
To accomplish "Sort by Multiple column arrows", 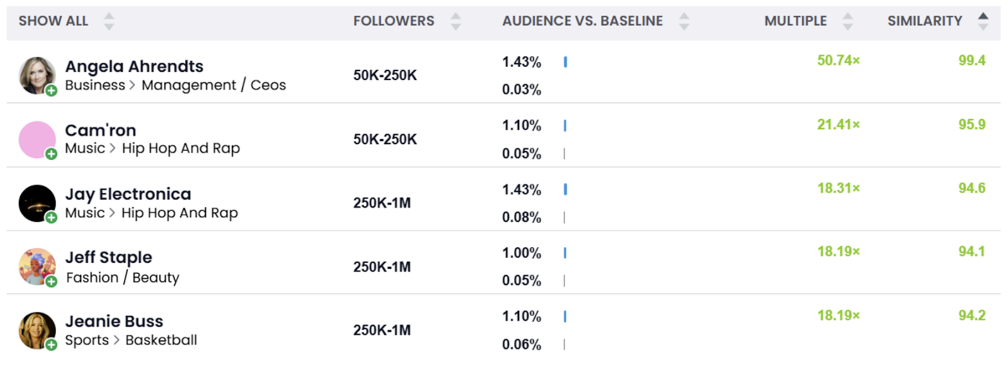I will [848, 21].
